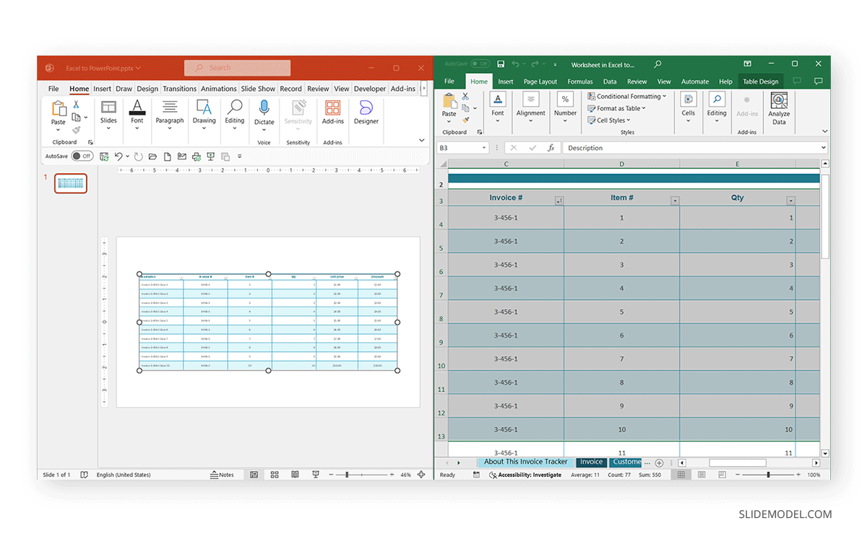Toggle Excel AutoSave switch
This screenshot has height=536, width=867.
480,64
